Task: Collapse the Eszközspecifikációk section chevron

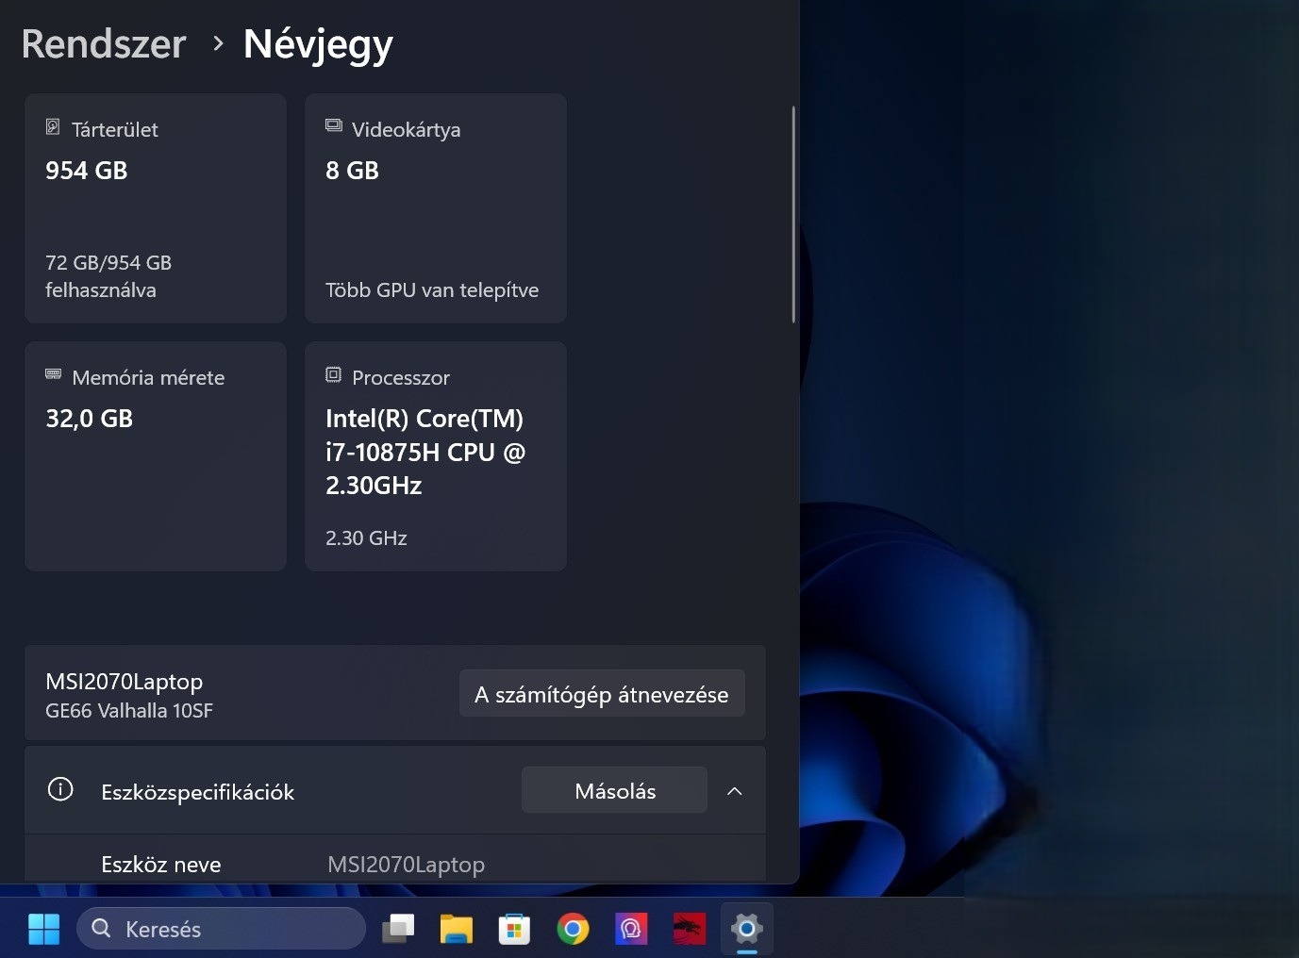Action: coord(735,791)
